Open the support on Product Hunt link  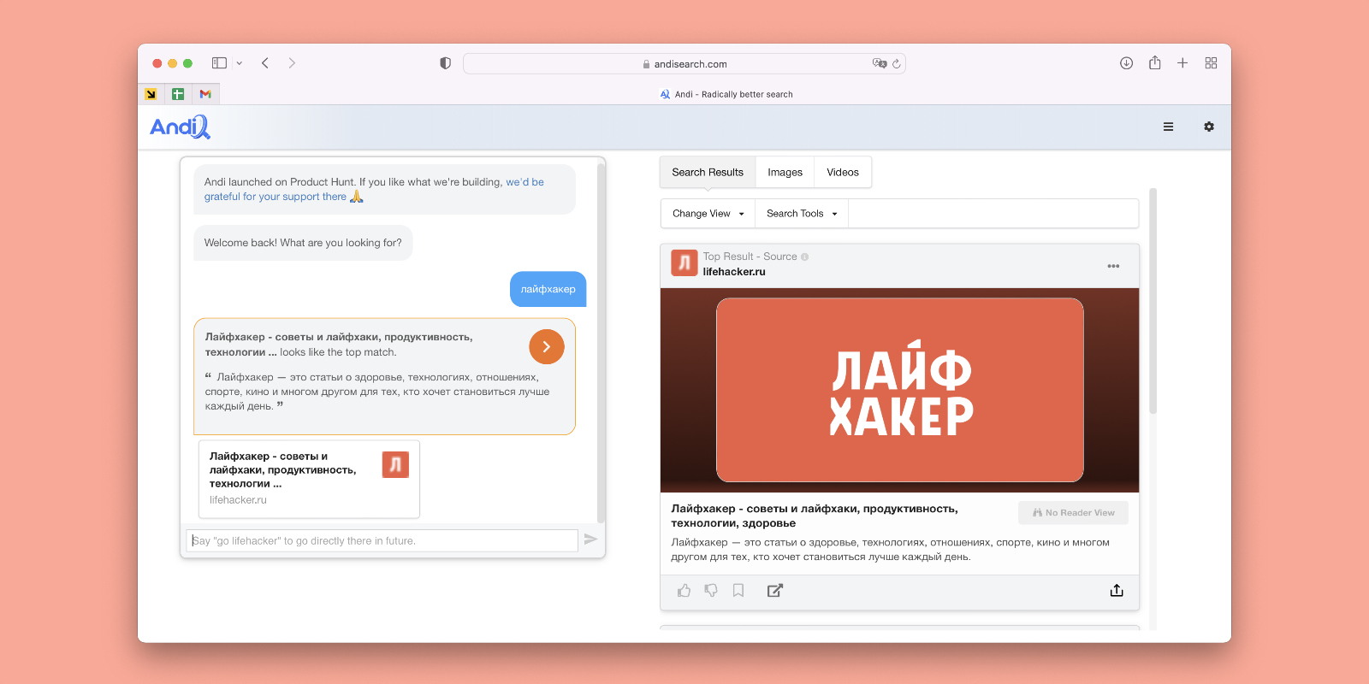click(x=374, y=189)
